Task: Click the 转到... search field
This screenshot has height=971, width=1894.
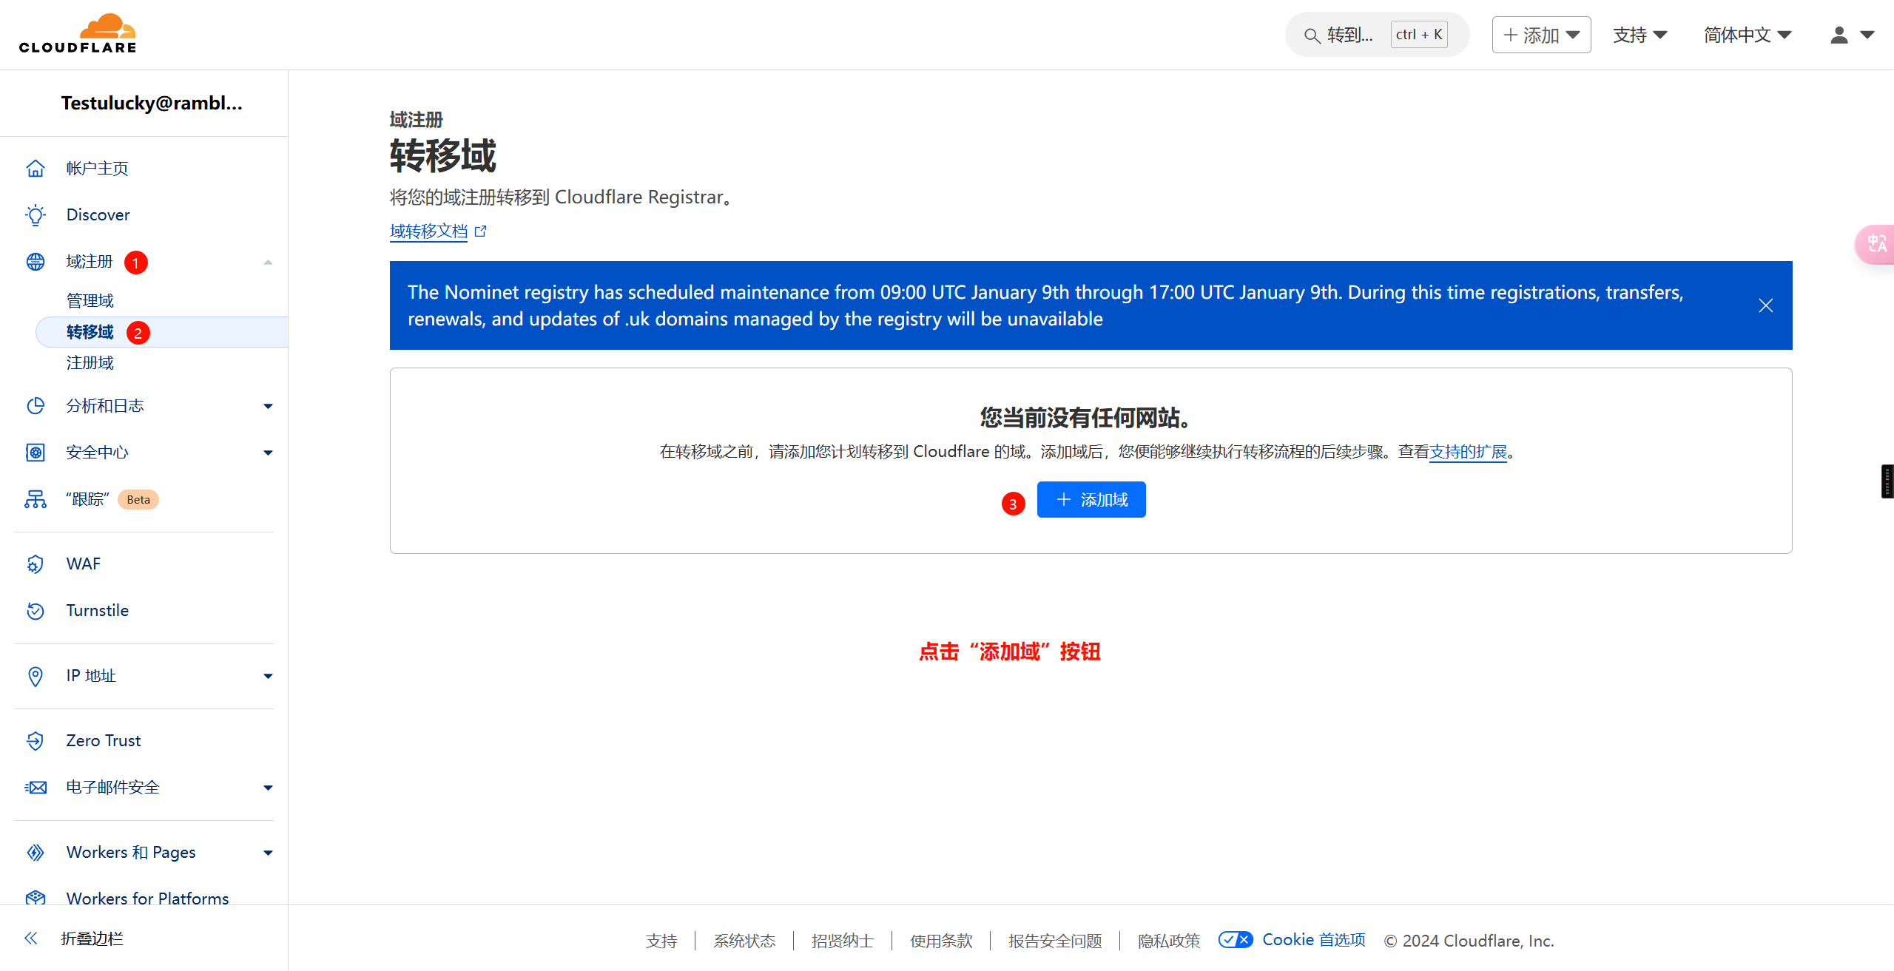Action: click(x=1377, y=35)
